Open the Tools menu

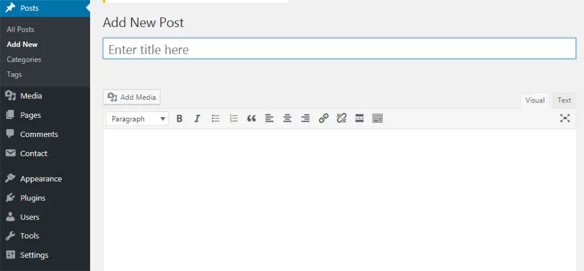(x=44, y=236)
